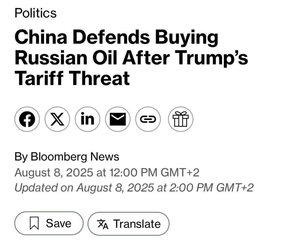Click the updated timestamp text

point(134,188)
